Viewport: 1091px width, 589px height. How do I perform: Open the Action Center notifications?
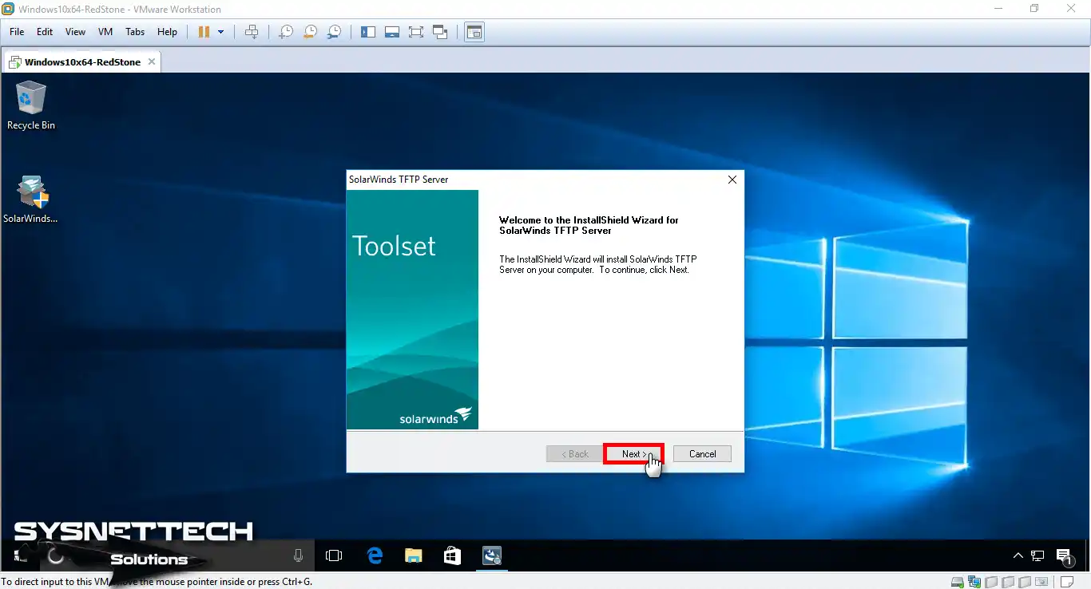(1064, 556)
